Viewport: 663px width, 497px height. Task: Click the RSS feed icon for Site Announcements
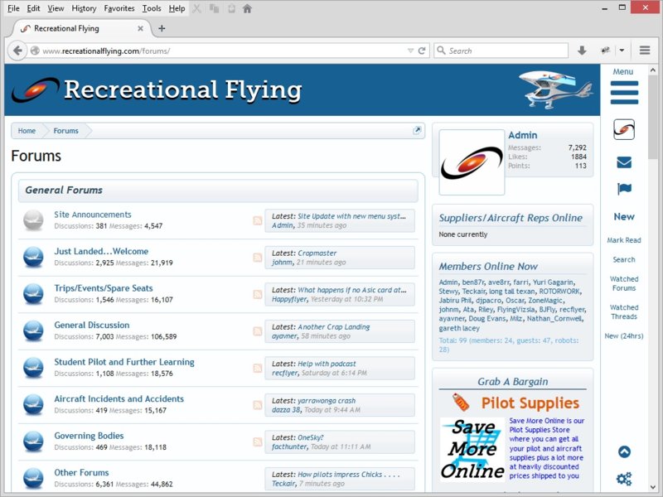pos(258,220)
